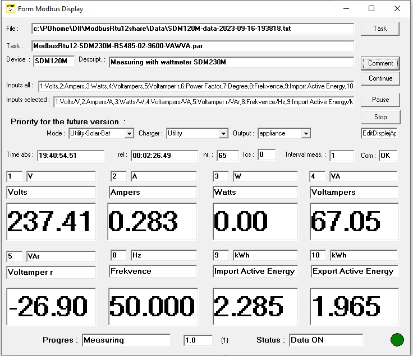The width and height of the screenshot is (413, 356).
Task: Click the Inputs selected field
Action: (x=203, y=102)
